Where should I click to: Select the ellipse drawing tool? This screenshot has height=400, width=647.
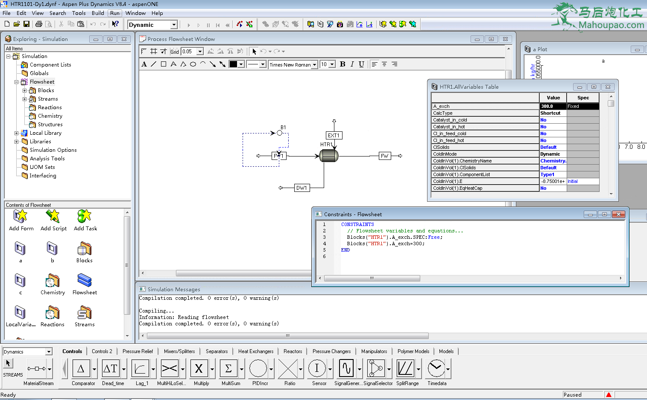pos(193,64)
